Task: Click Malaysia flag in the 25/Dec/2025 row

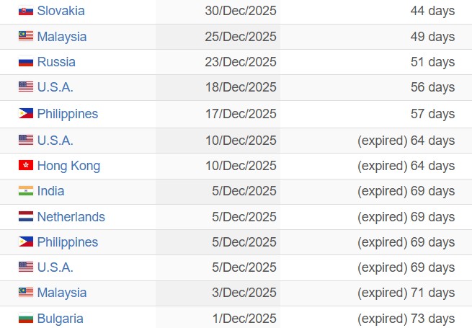Action: pos(26,37)
